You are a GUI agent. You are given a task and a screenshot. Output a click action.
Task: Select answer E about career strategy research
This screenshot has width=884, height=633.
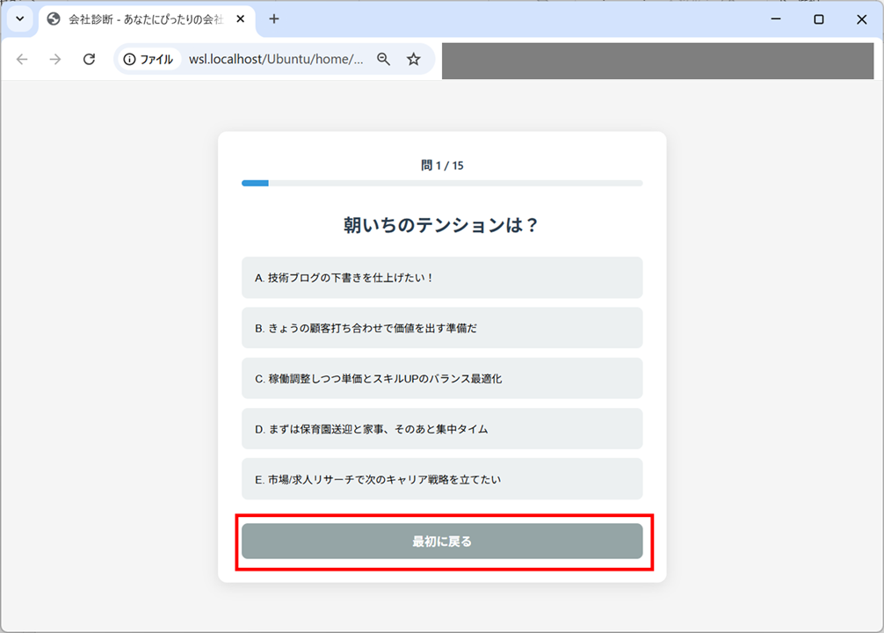click(442, 478)
